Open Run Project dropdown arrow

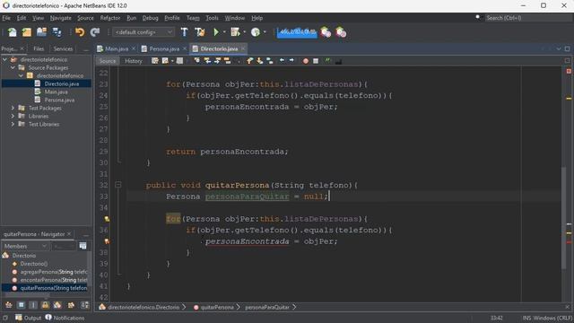tap(224, 32)
